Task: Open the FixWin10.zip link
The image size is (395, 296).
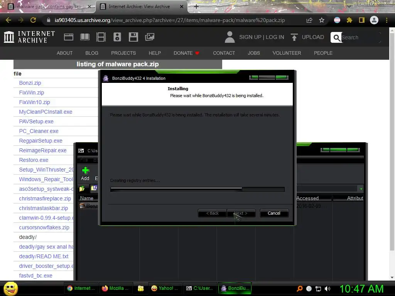Action: click(34, 102)
